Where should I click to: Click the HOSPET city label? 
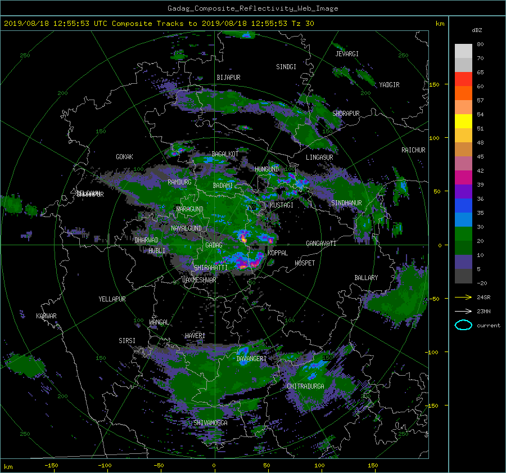coord(305,263)
